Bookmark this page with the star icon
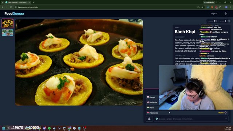This screenshot has width=233, height=131. 202,7
